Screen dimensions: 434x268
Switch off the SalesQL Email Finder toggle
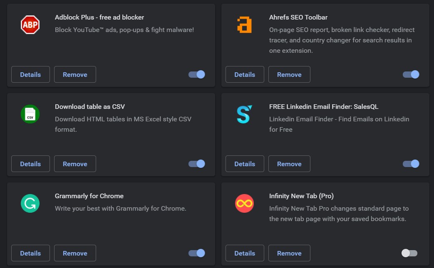tap(411, 164)
